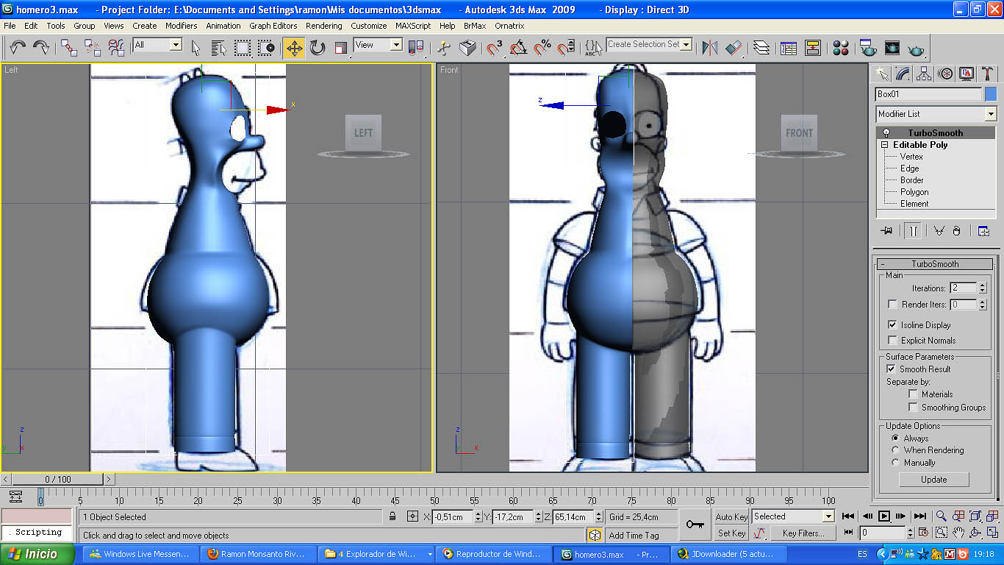The image size is (1004, 565).
Task: Toggle the Window/Crossing selection icon
Action: pyautogui.click(x=266, y=48)
